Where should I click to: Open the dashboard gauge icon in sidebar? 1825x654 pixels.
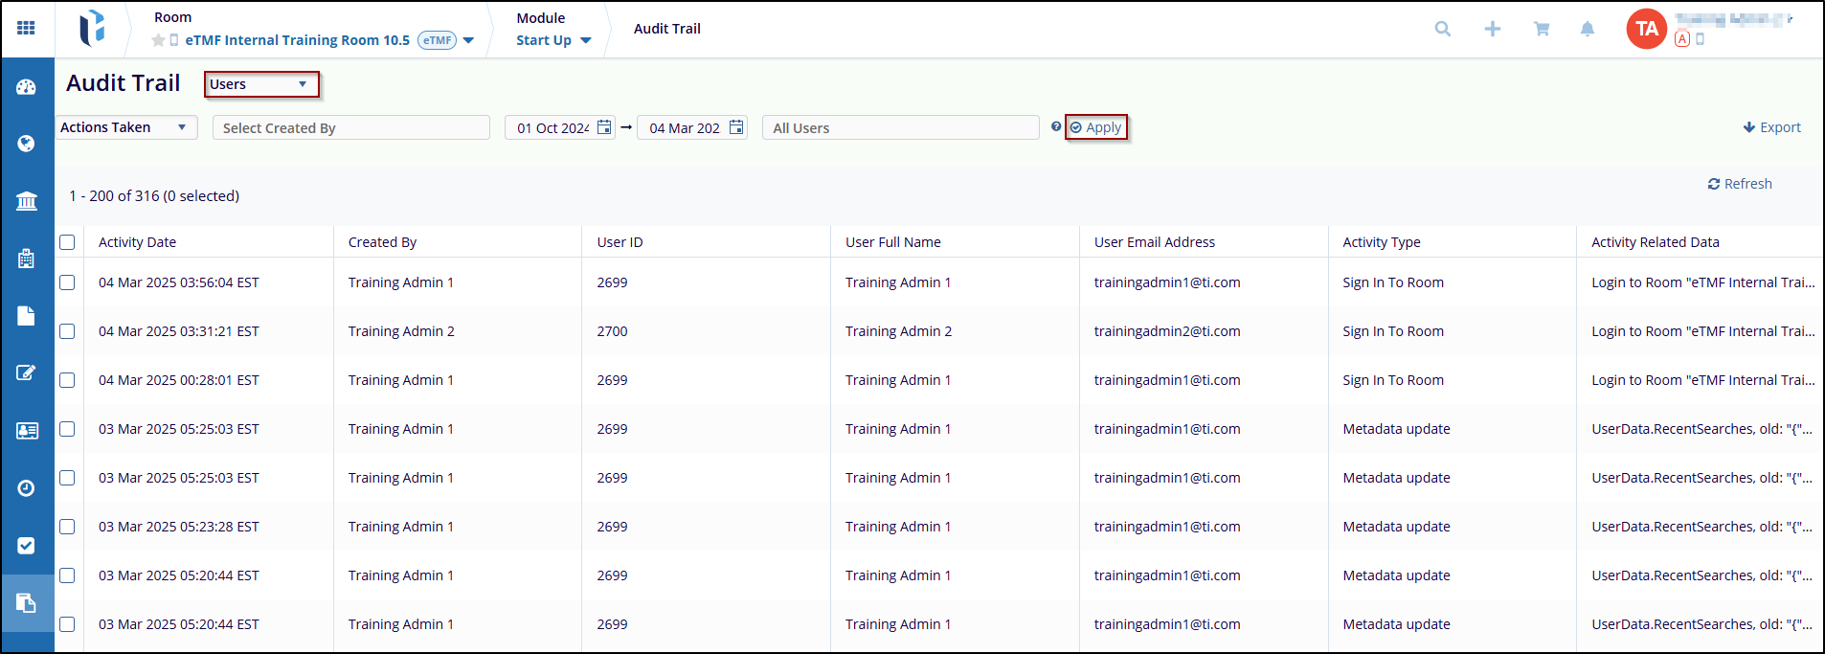(26, 87)
